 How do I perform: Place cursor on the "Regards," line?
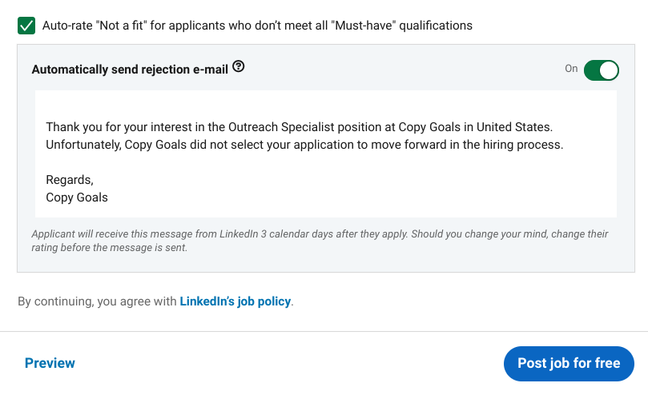pos(70,180)
